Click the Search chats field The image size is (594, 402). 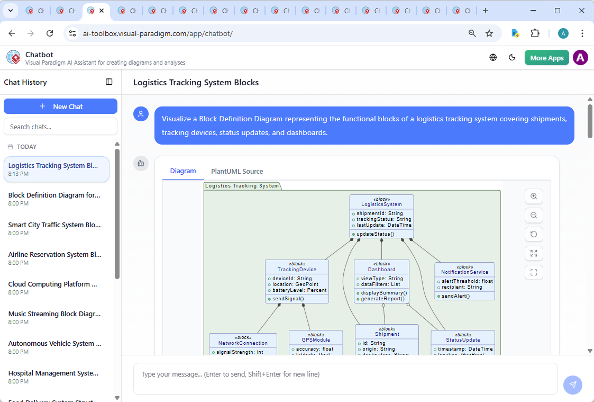pyautogui.click(x=60, y=127)
